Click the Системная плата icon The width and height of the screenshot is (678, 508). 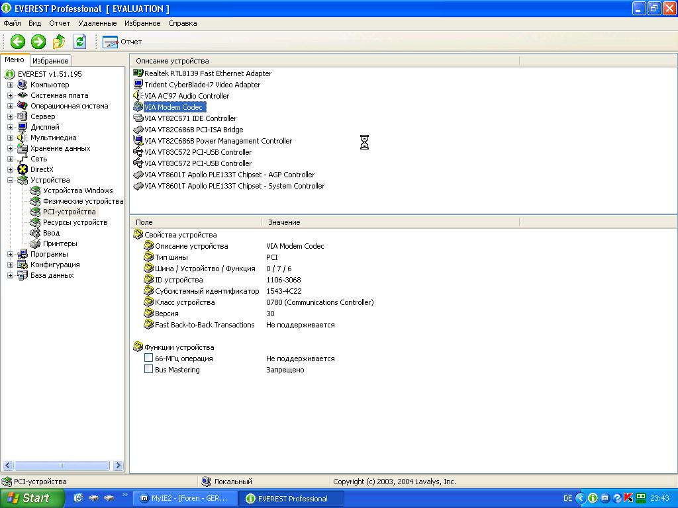[x=22, y=95]
